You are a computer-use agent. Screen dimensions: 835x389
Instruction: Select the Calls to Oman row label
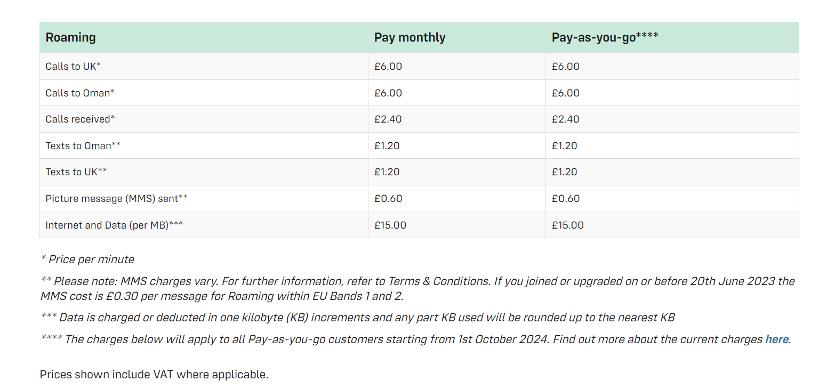point(80,93)
